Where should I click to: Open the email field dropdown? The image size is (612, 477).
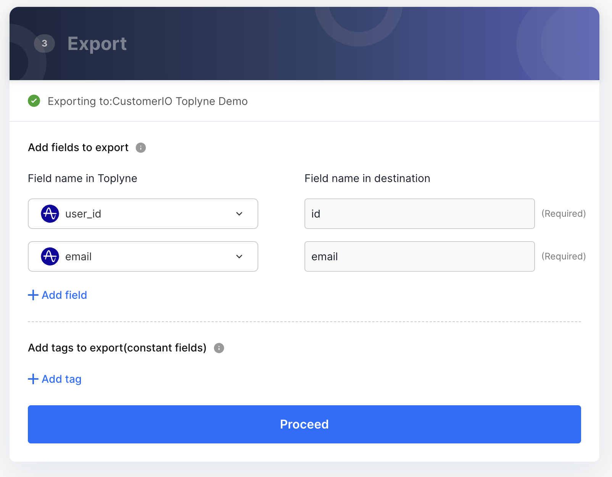pyautogui.click(x=143, y=256)
